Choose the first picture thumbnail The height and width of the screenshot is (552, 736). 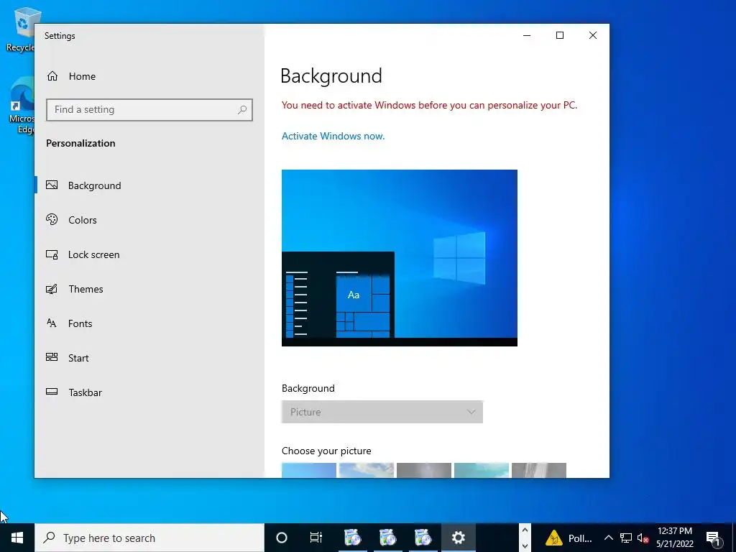point(309,470)
